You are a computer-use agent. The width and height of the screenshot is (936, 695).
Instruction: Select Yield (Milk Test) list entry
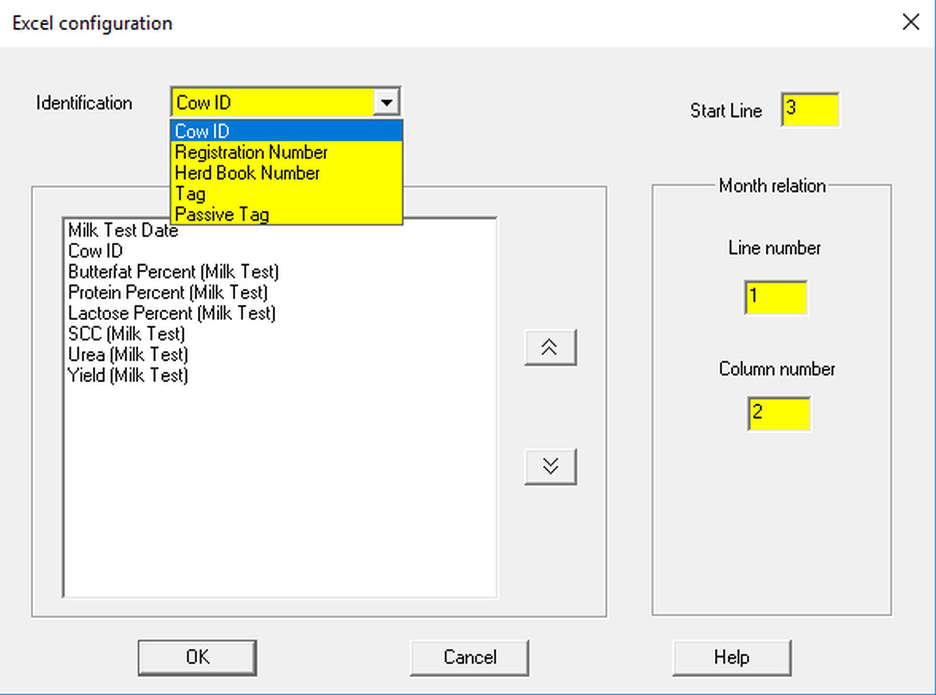coord(128,375)
